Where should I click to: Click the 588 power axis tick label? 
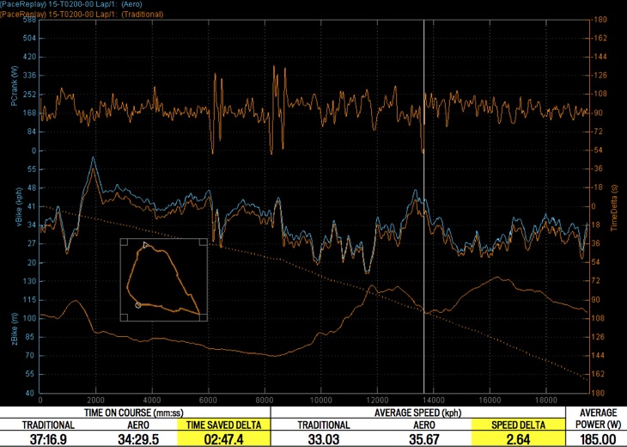coord(30,20)
